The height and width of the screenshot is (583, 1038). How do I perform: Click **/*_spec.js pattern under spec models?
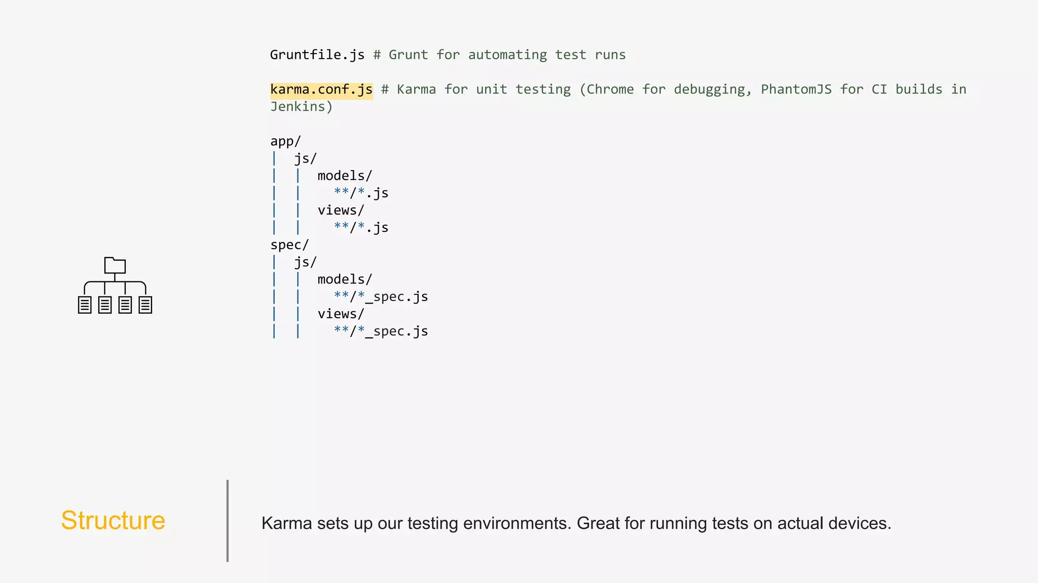[x=381, y=297]
